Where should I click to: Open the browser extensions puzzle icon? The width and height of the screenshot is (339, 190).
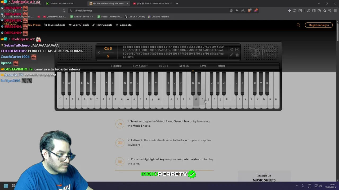point(295,11)
